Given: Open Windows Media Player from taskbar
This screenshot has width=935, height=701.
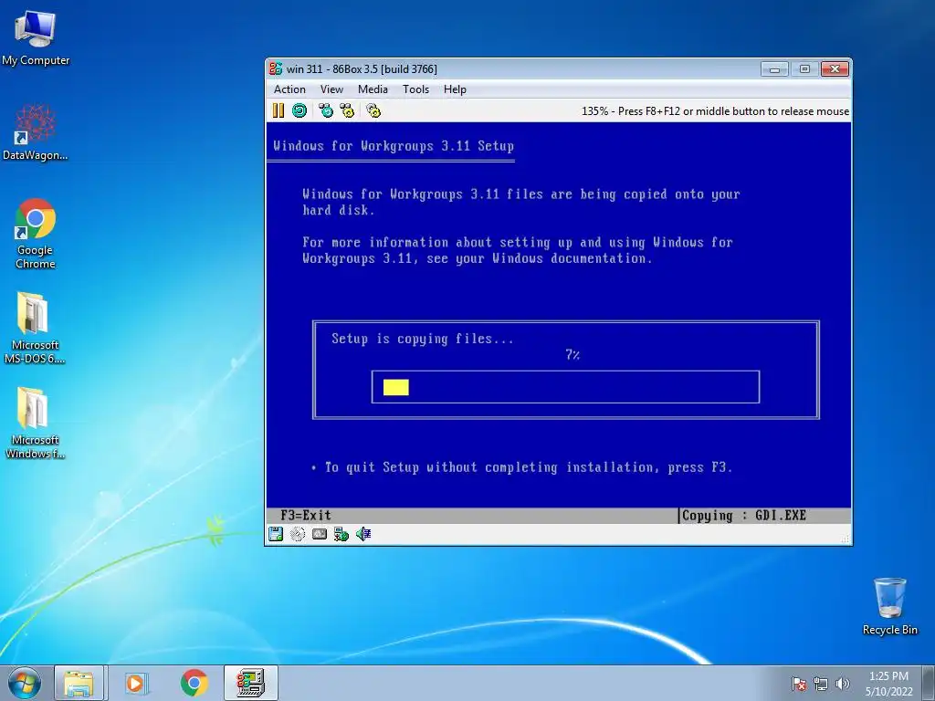Looking at the screenshot, I should click(135, 683).
